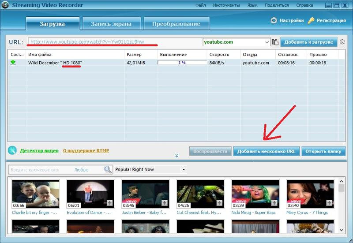Screen dimensions: 353x243
Task: Click the Cut Chemist feat. thumbnail
Action: pyautogui.click(x=200, y=194)
